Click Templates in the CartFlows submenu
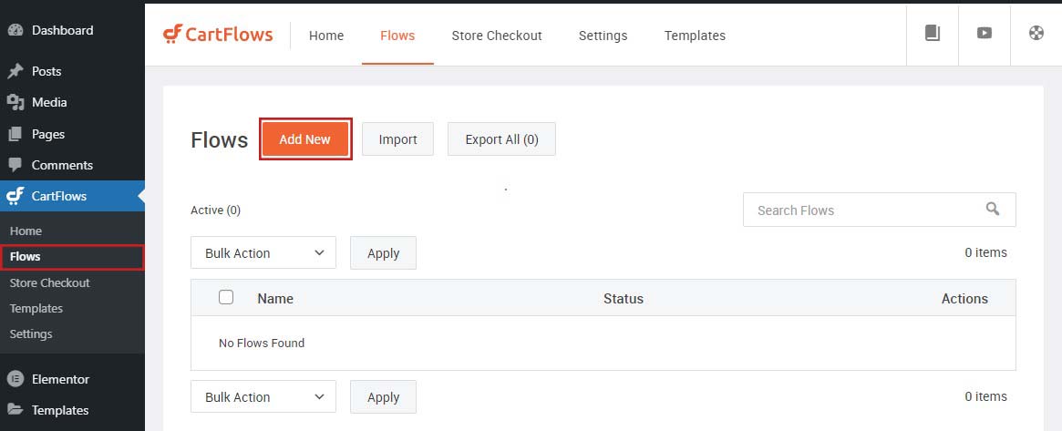This screenshot has height=431, width=1062. [x=36, y=309]
